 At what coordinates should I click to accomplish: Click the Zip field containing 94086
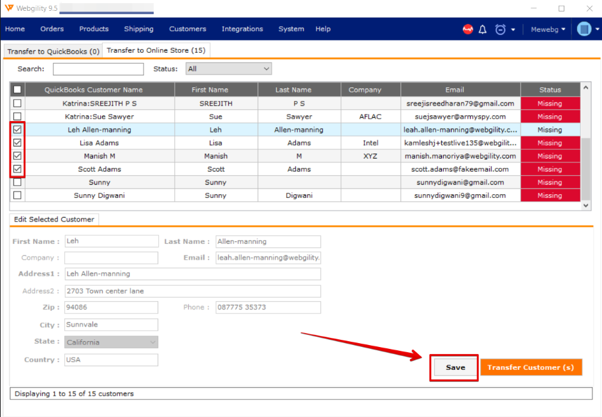112,307
